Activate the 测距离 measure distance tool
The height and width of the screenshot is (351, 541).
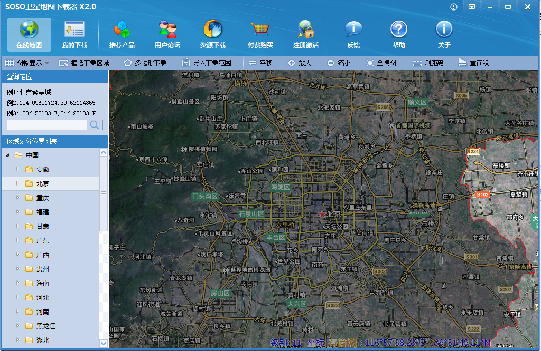(x=428, y=63)
